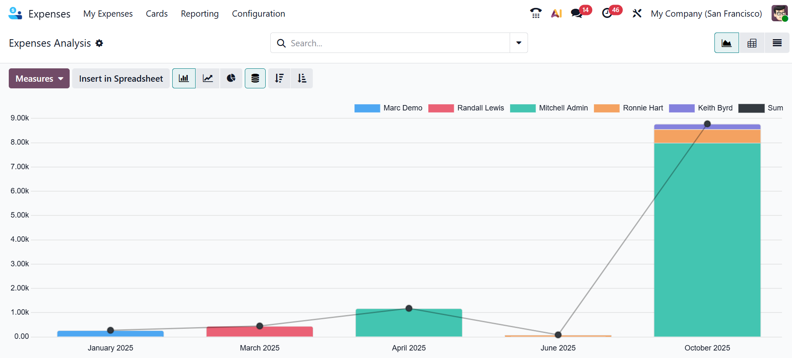Click the Mitchell Admin legend color swatch
The height and width of the screenshot is (358, 792).
pos(523,108)
